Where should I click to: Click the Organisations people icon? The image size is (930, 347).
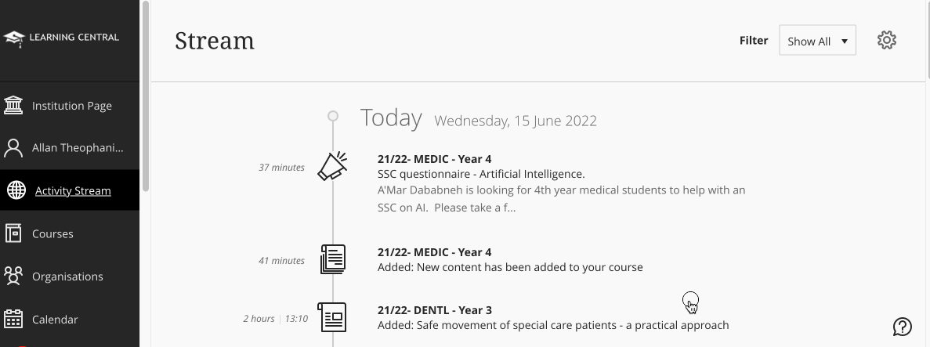tap(13, 276)
